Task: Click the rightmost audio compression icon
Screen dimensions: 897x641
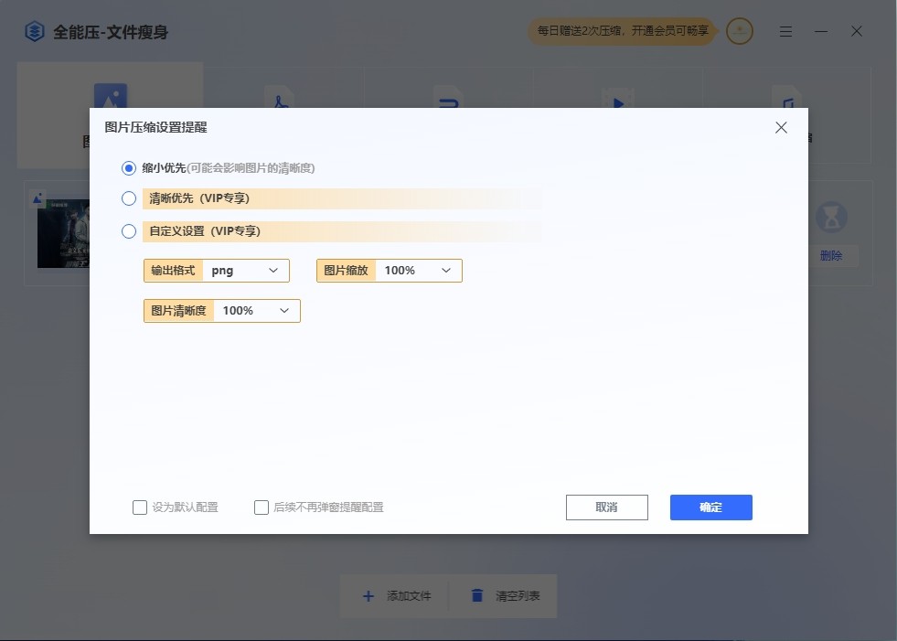Action: point(786,96)
